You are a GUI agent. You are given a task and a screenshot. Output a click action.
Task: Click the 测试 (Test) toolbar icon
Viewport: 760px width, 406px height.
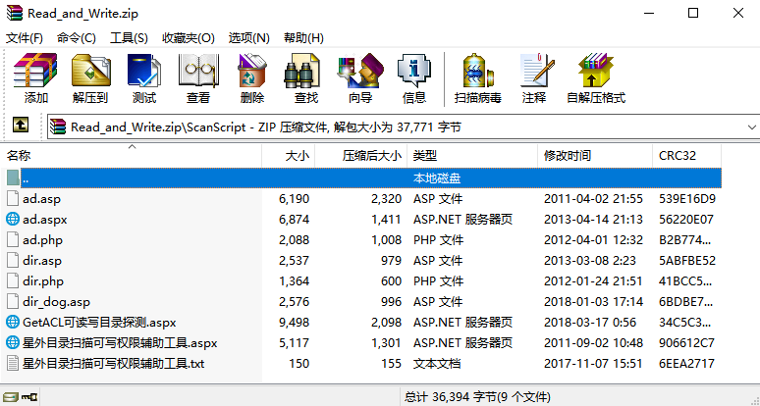tap(144, 71)
